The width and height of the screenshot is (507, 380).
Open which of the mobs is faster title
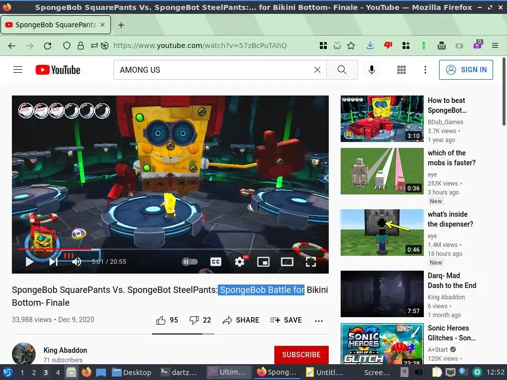pyautogui.click(x=452, y=158)
